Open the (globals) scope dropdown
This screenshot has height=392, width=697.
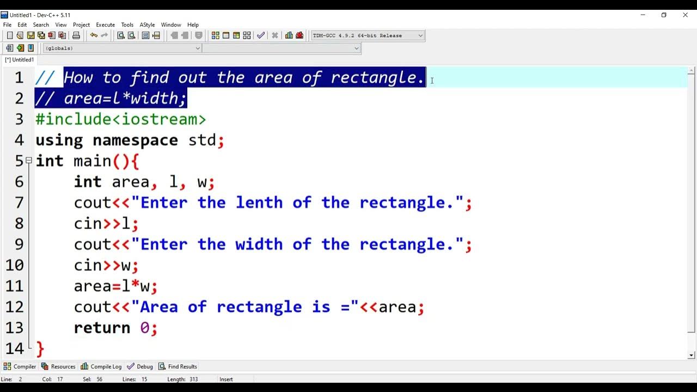click(123, 48)
